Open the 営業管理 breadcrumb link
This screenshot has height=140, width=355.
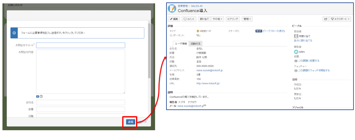click(183, 6)
